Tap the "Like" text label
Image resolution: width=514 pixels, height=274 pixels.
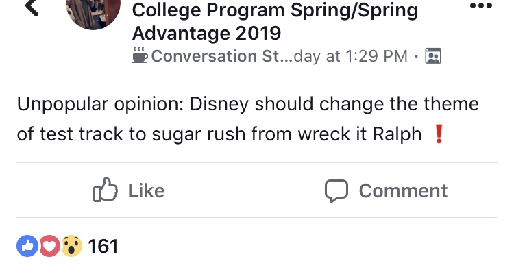click(x=146, y=190)
